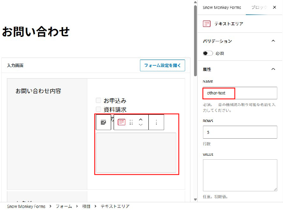This screenshot has width=283, height=210.
Task: Click the ROWS input field
Action: 240,132
